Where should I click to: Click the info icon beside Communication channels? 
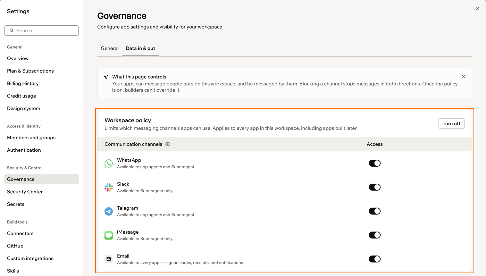coord(168,144)
